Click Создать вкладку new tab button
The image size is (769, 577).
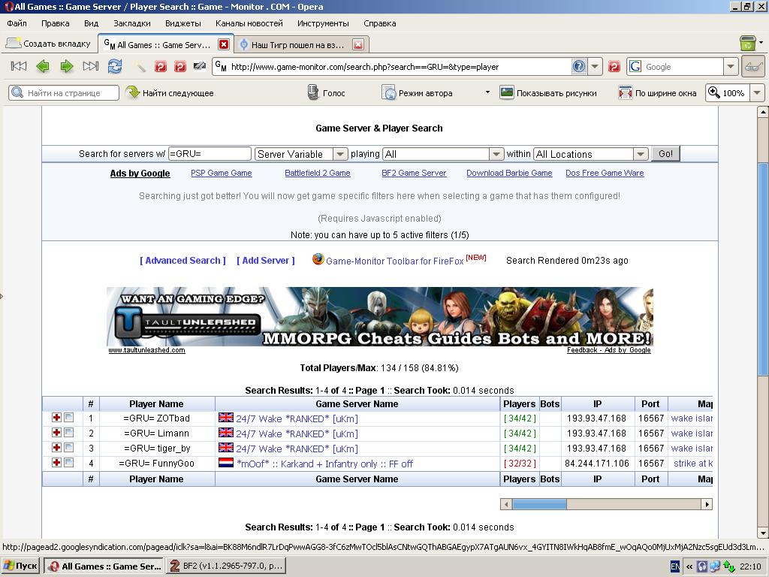coord(48,44)
